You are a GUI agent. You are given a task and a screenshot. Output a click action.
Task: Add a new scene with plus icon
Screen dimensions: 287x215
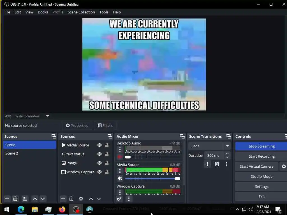[x=7, y=199]
